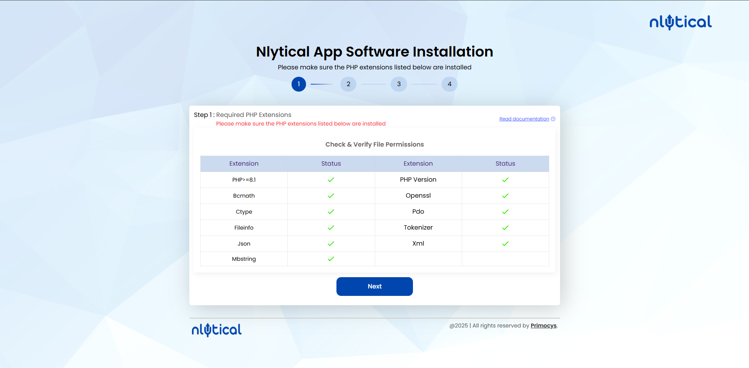
Task: Select the 'Xml' extension cell
Action: click(x=418, y=244)
